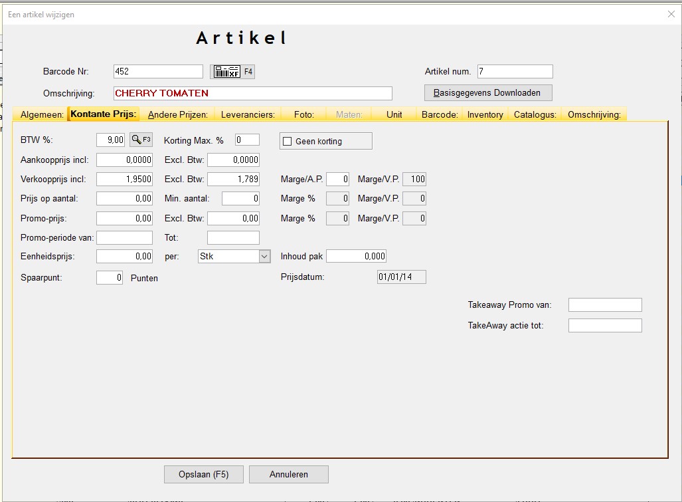Edit the Omschrijving CHERRY TOMATEN field
This screenshot has height=502, width=682.
click(253, 93)
